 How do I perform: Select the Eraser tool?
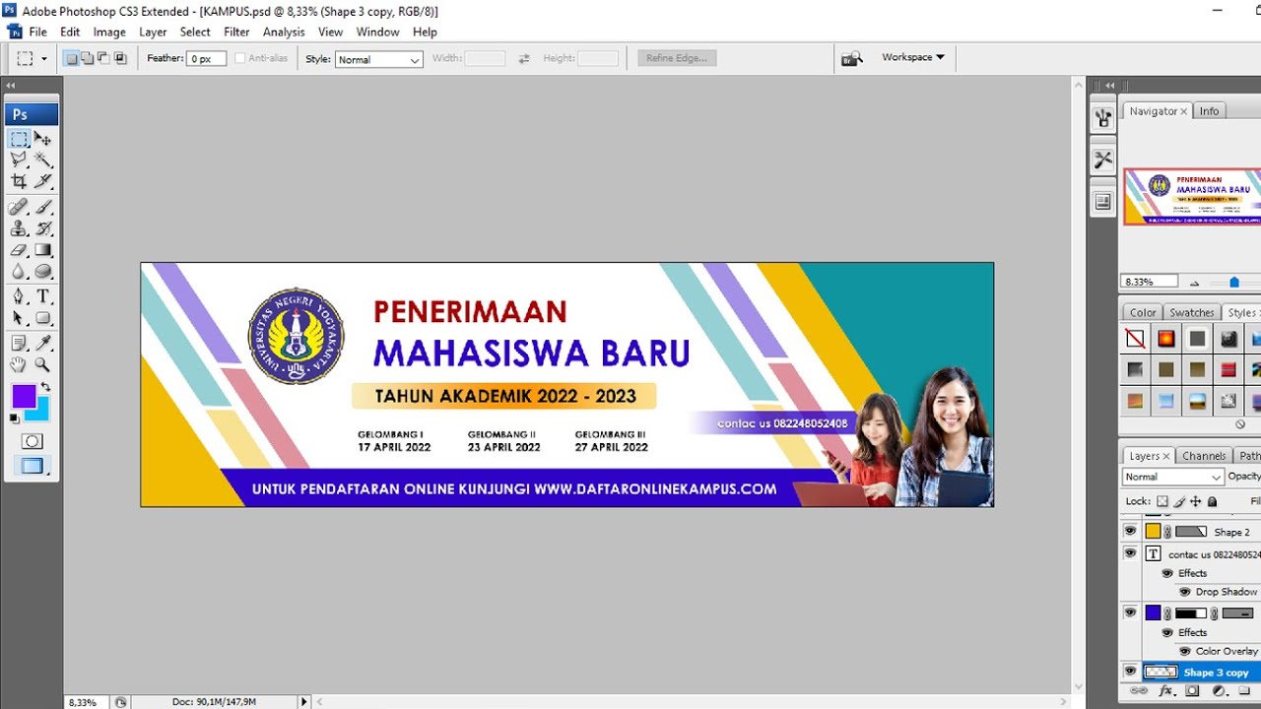pyautogui.click(x=20, y=250)
